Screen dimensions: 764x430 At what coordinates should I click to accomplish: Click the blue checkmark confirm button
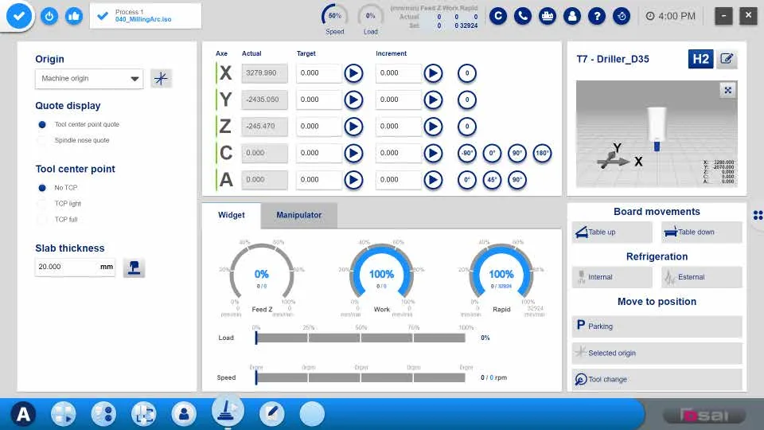click(x=18, y=16)
